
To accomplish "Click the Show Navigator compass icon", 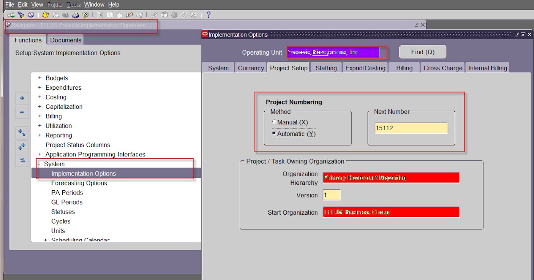I will pos(31,14).
